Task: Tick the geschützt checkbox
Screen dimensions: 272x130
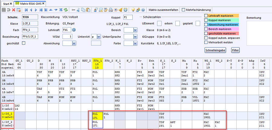Action: click(x=24, y=43)
